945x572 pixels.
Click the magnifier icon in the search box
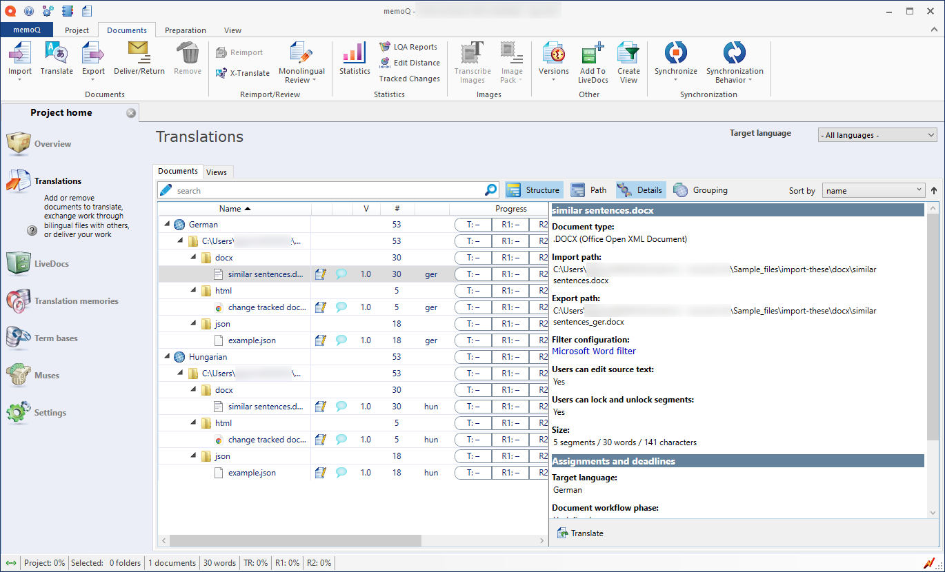(490, 190)
